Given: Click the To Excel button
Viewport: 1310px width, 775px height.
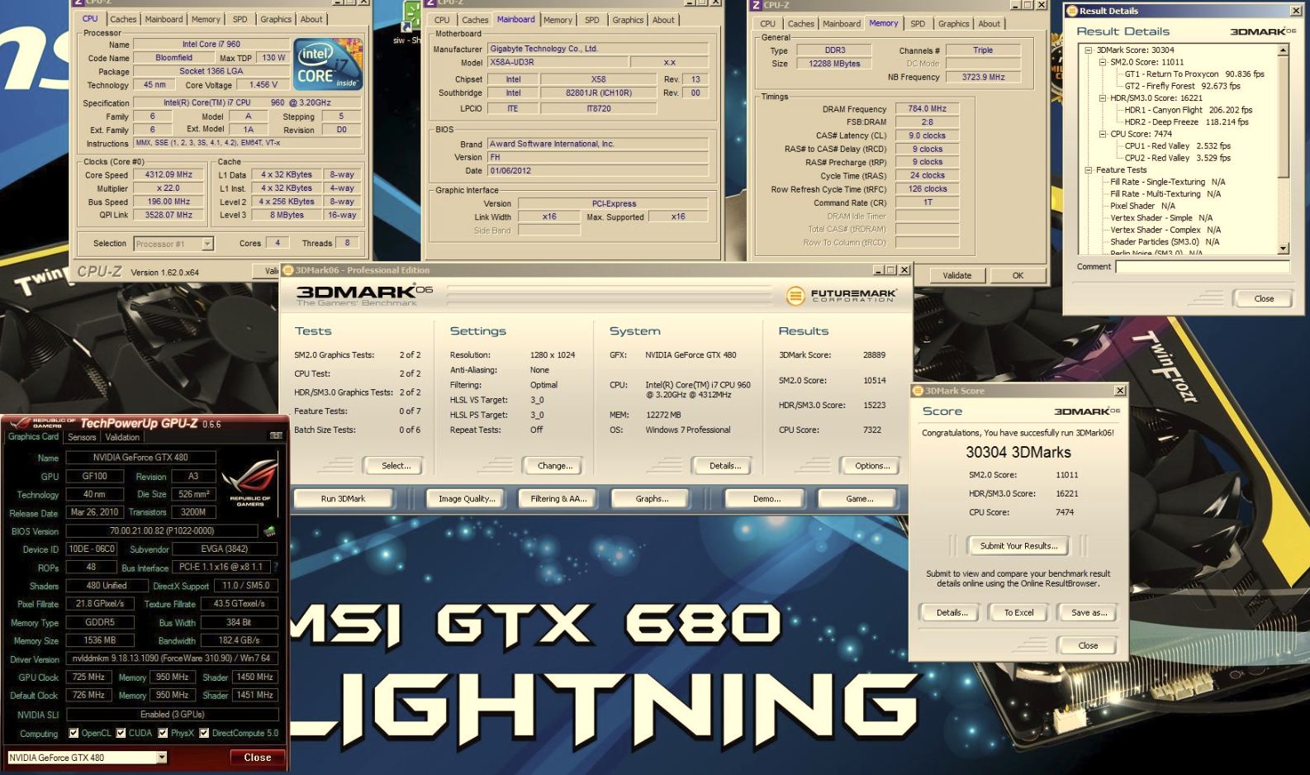Looking at the screenshot, I should click(1018, 613).
